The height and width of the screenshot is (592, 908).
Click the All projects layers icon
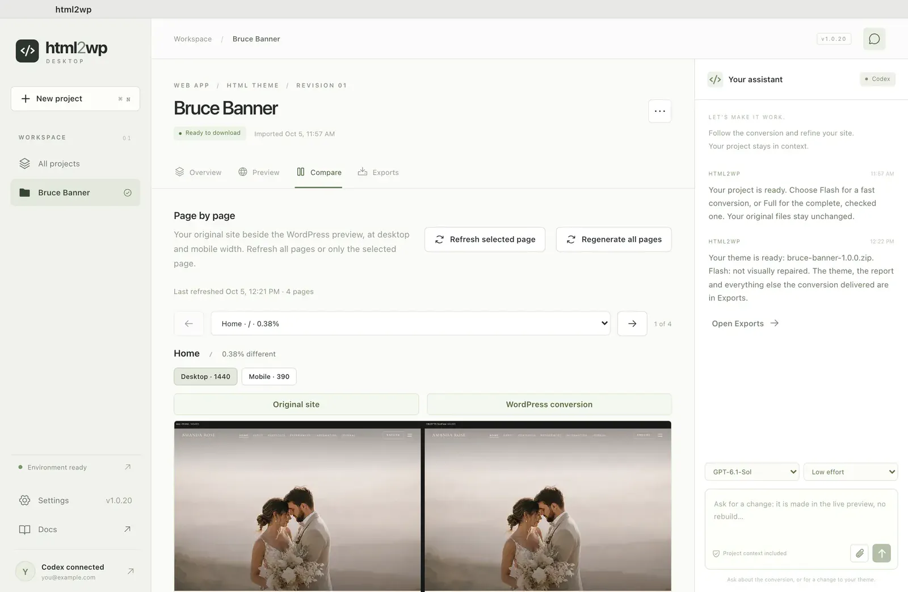click(x=24, y=163)
